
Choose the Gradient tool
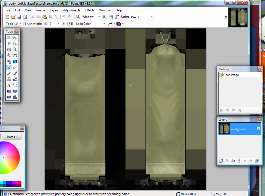[x=15, y=61]
